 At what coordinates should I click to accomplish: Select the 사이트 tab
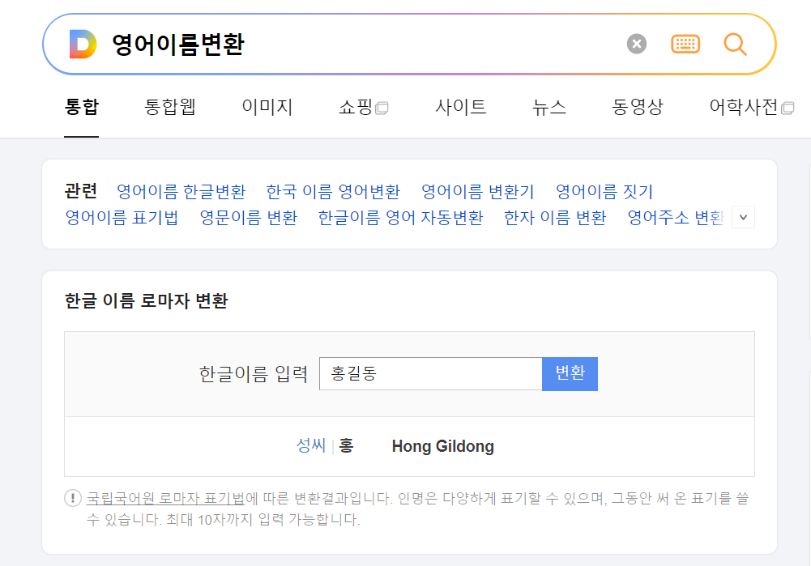[x=460, y=106]
